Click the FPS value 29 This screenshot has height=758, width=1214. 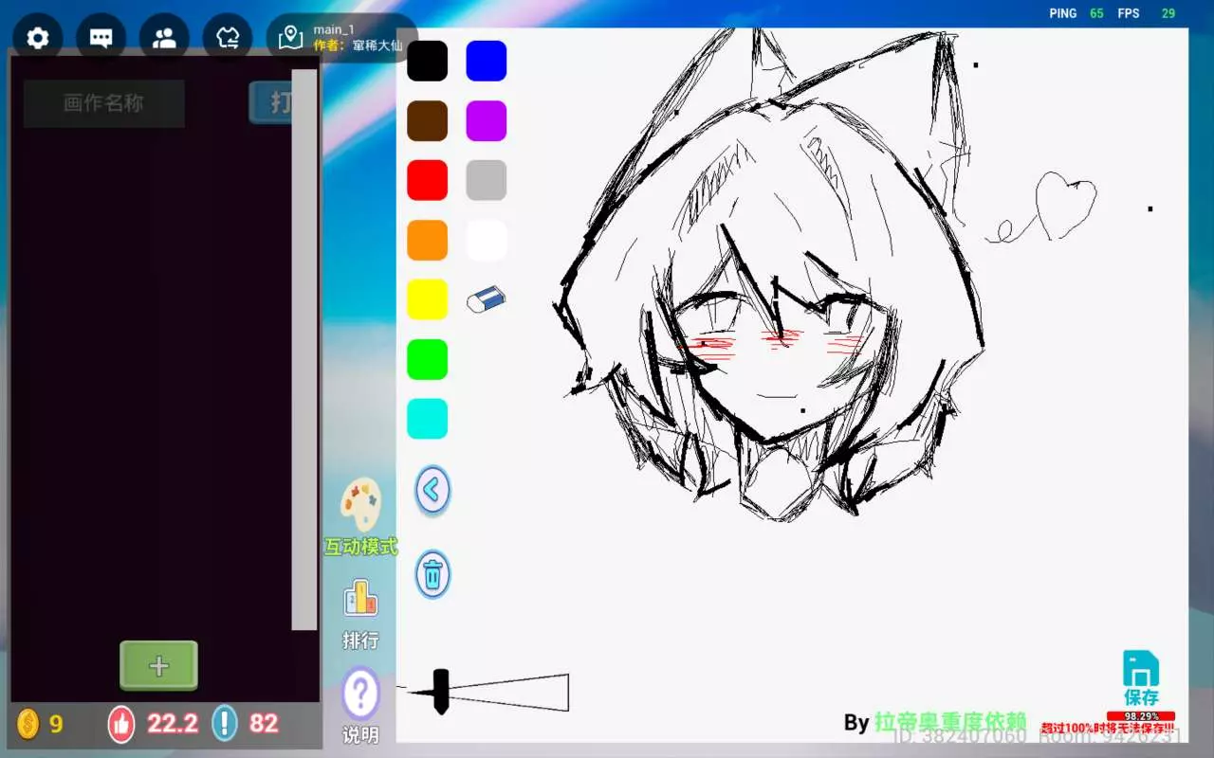[1168, 13]
